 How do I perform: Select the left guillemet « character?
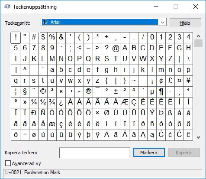[61, 92]
